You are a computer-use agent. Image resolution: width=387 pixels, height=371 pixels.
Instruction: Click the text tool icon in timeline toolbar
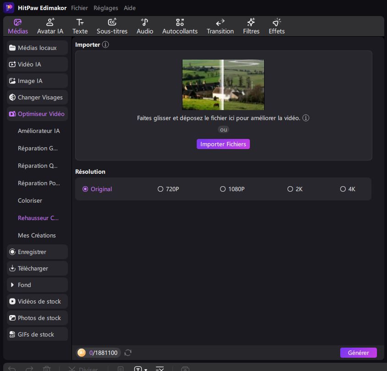138,369
